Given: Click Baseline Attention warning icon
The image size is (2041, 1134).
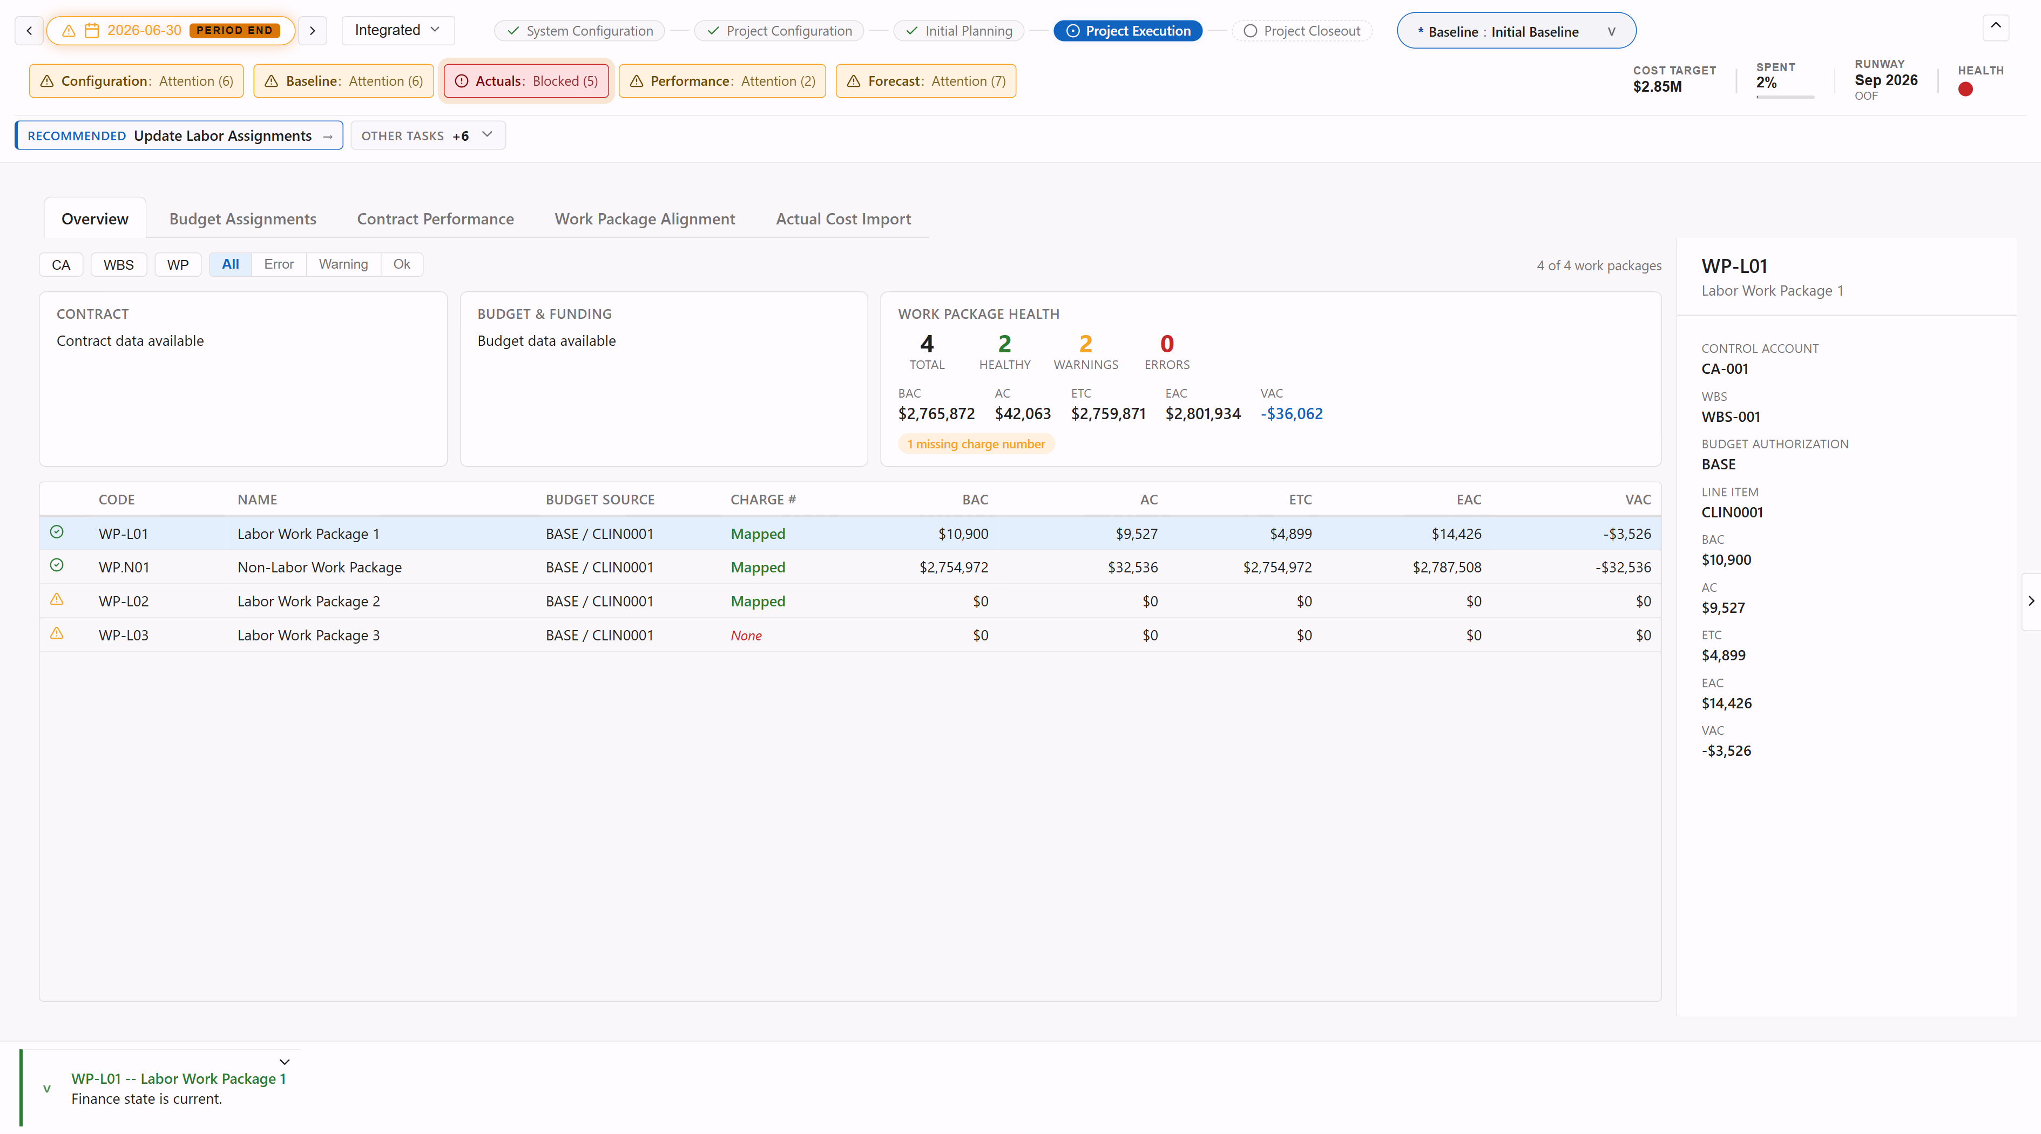Looking at the screenshot, I should pos(271,81).
